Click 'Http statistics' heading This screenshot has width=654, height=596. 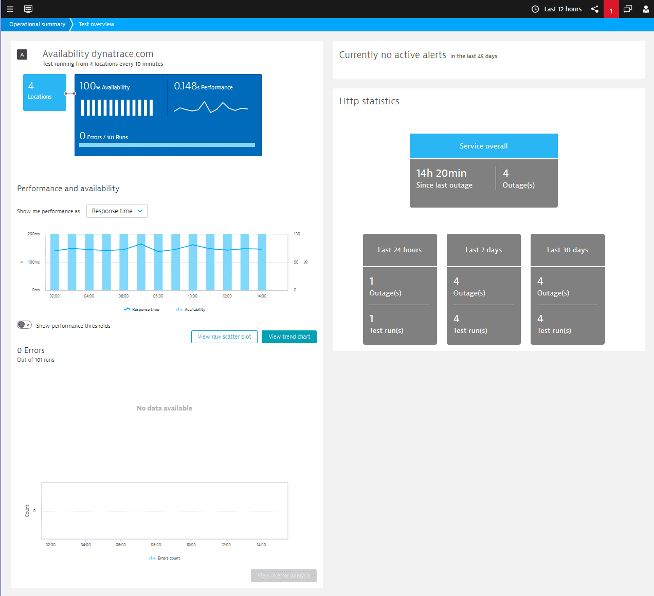coord(369,101)
